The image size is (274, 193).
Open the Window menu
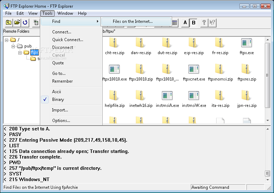point(65,13)
